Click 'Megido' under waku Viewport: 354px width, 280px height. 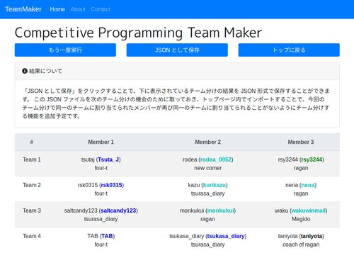(x=301, y=219)
